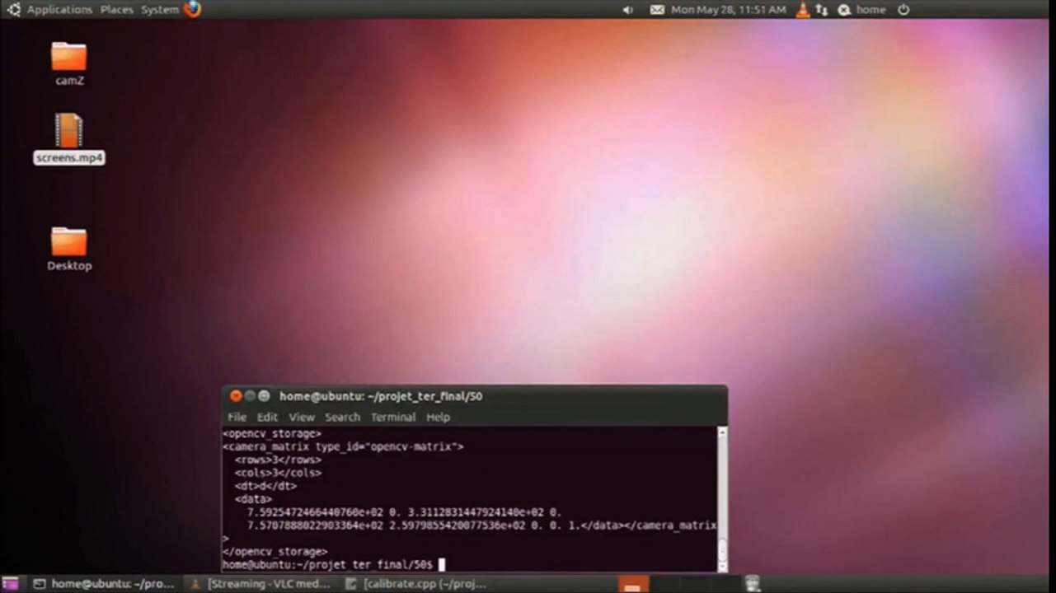Click the "</opencv_storage>" closing line

pyautogui.click(x=275, y=551)
